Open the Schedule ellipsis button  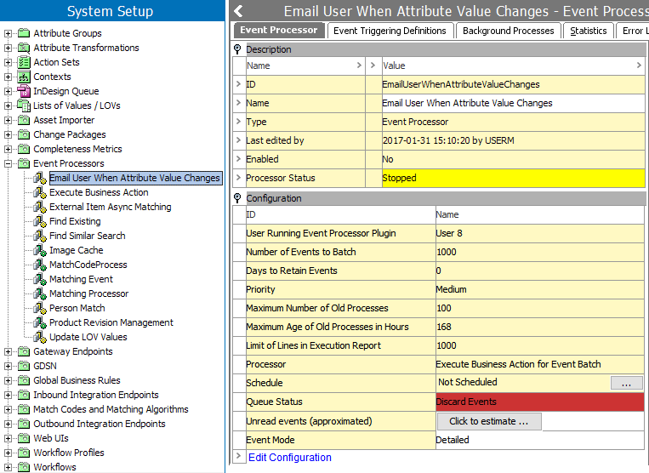pos(627,383)
